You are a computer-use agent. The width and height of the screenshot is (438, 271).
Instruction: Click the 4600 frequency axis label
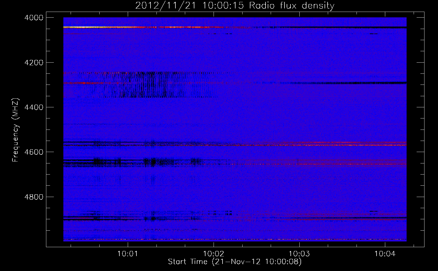point(34,152)
